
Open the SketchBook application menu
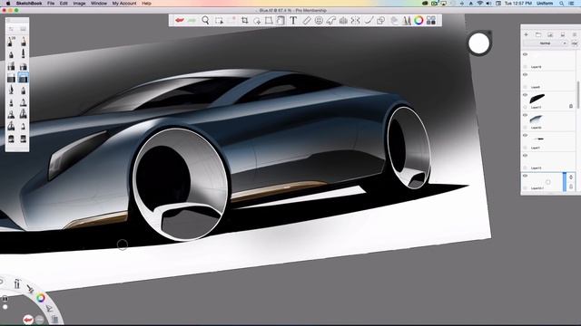[29, 4]
